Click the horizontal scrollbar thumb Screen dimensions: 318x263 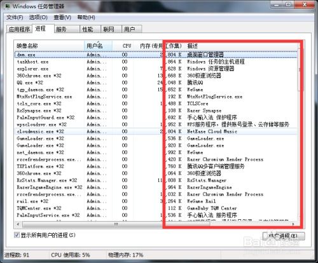pyautogui.click(x=116, y=224)
